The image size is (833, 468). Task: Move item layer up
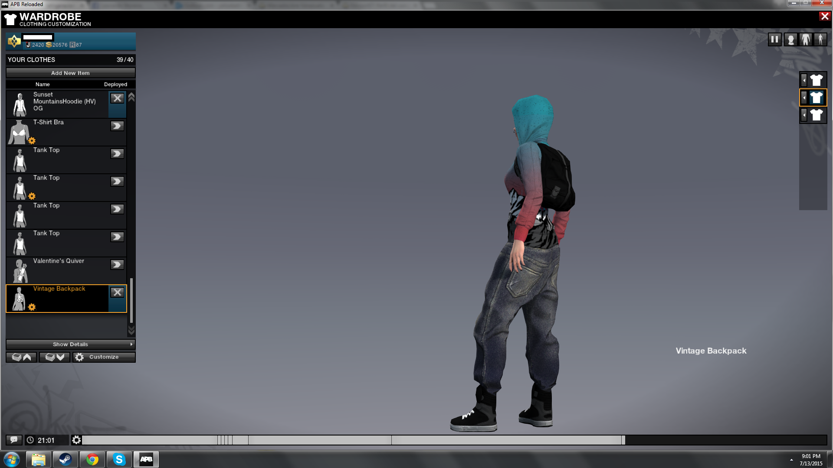[x=21, y=357]
